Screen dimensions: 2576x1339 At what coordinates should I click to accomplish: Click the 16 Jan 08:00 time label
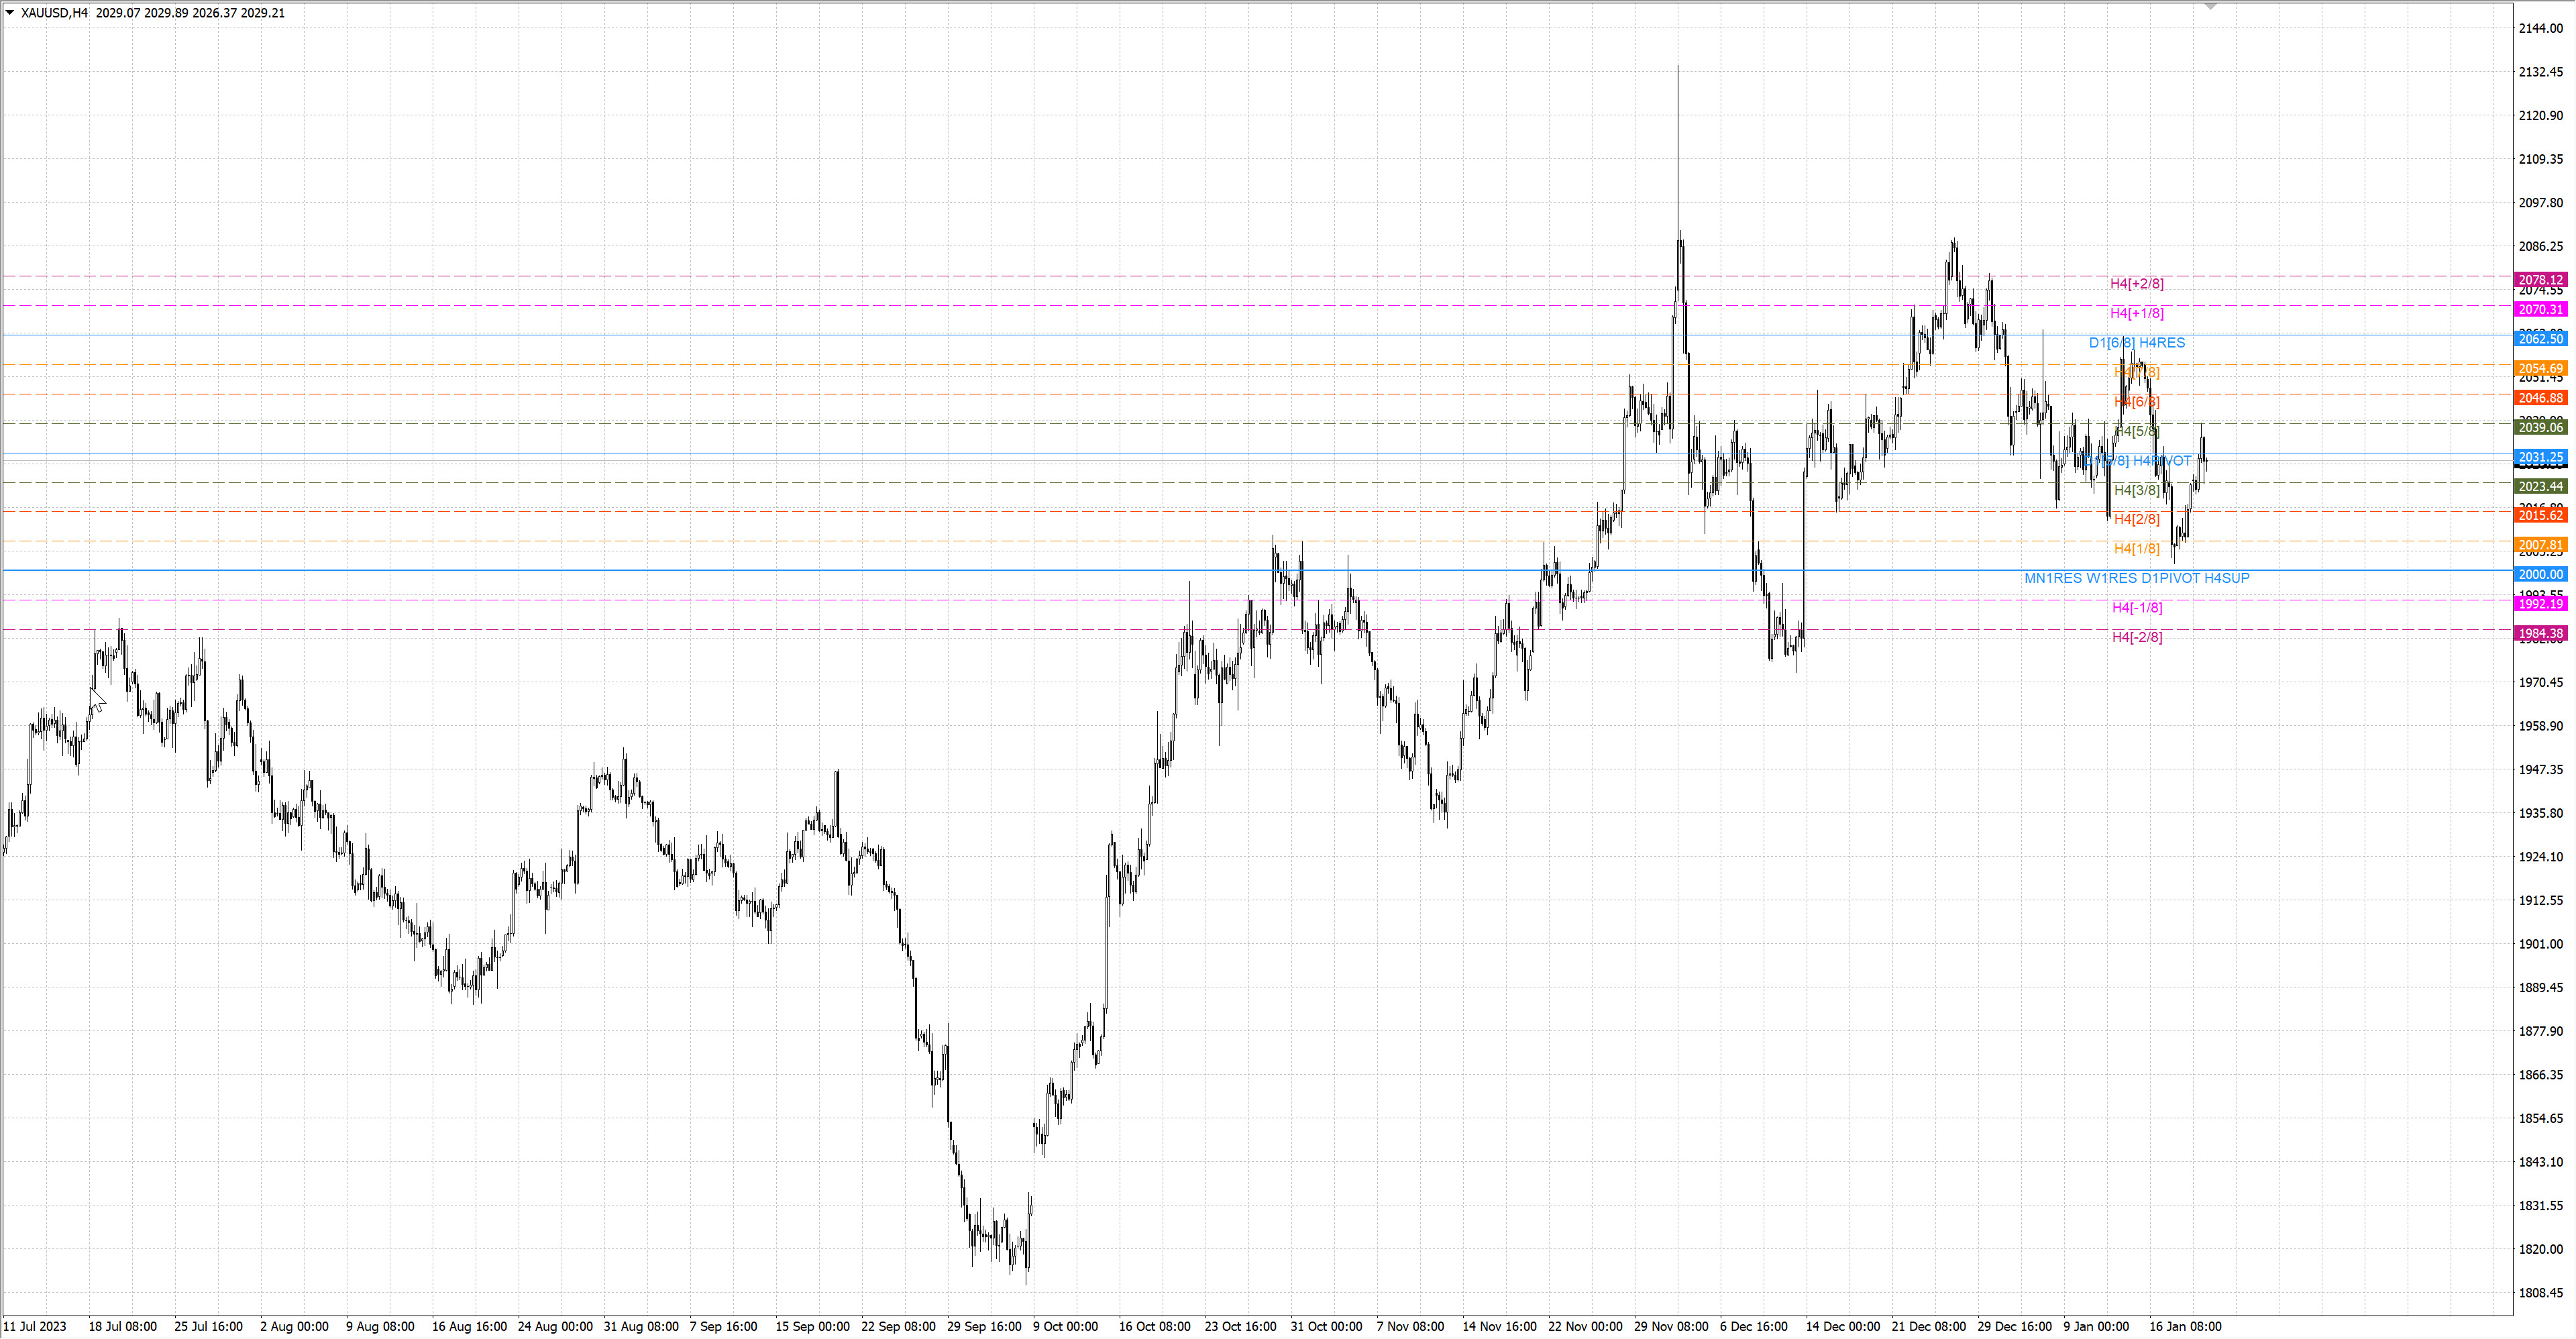coord(2185,1326)
